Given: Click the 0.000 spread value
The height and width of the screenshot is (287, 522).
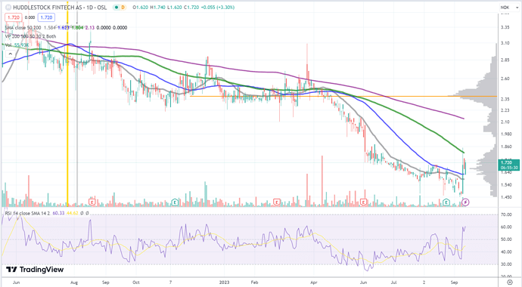Looking at the screenshot, I should 30,17.
